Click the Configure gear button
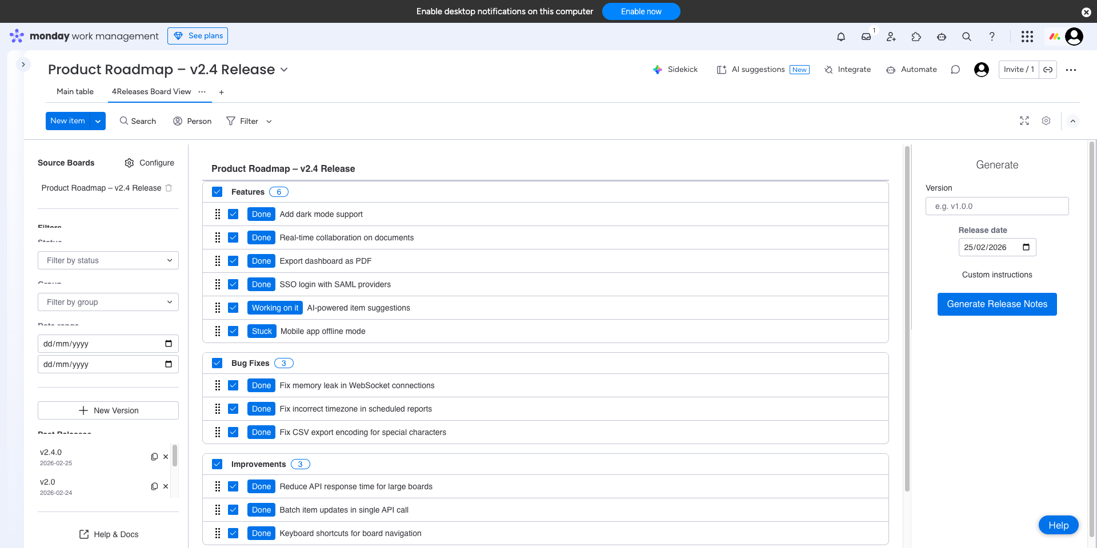 pos(150,163)
